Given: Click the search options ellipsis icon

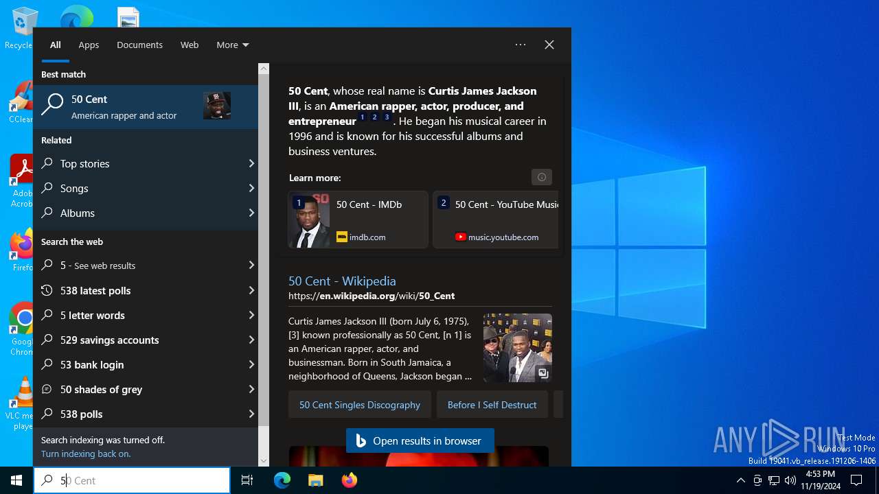Looking at the screenshot, I should tap(521, 45).
